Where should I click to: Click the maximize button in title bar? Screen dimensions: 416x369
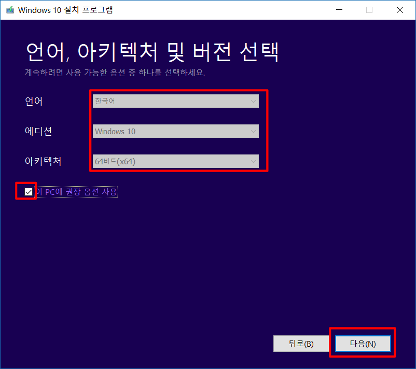tap(369, 10)
